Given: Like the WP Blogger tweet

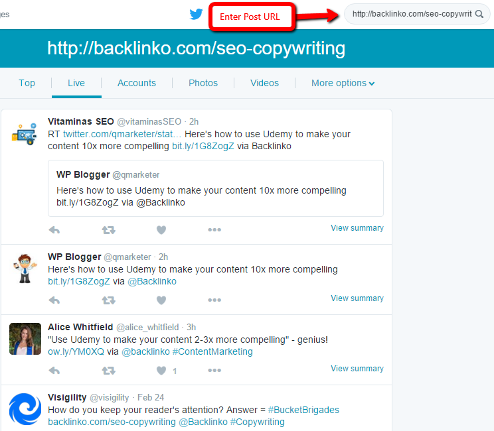Looking at the screenshot, I should pyautogui.click(x=161, y=300).
